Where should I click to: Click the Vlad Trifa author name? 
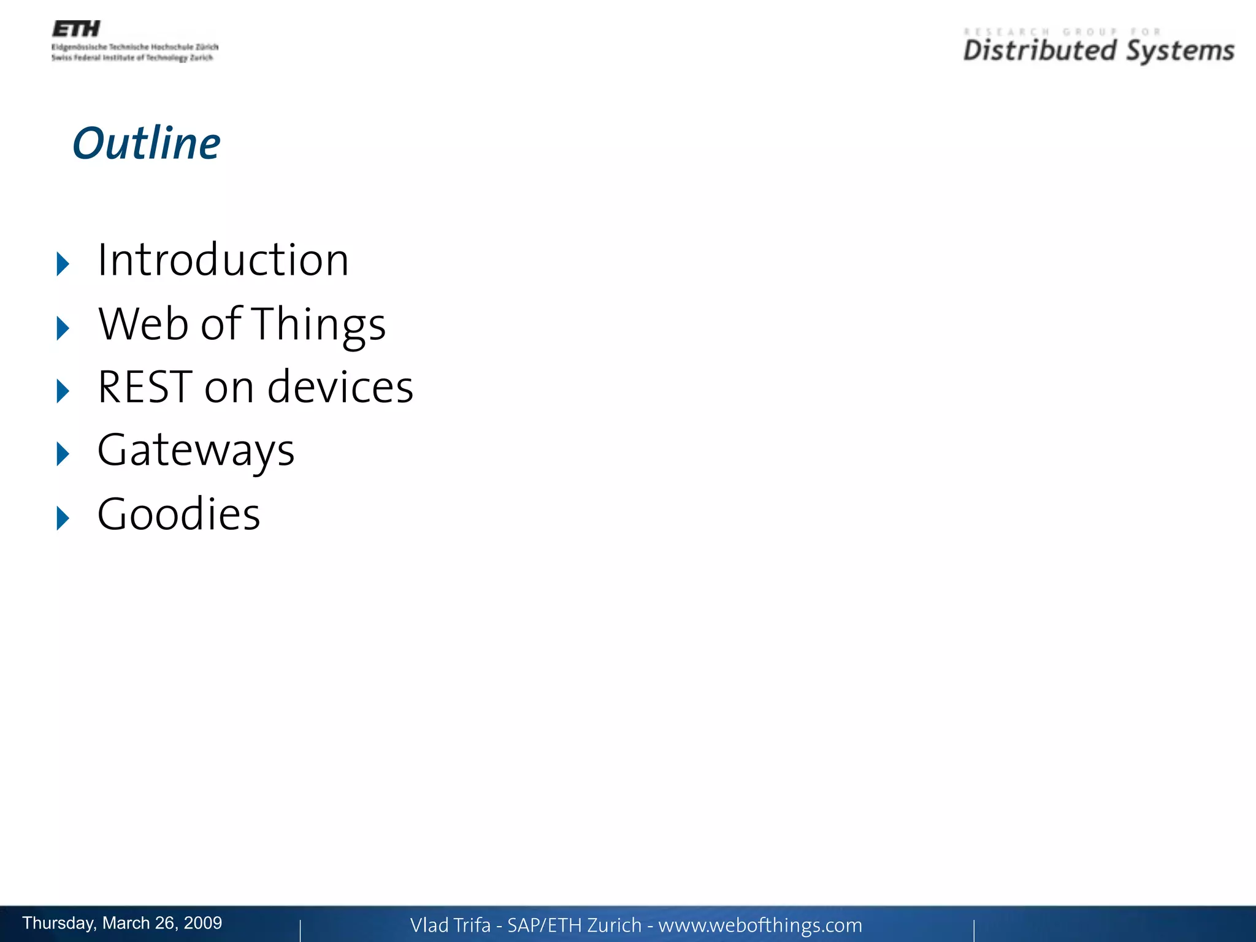click(450, 925)
